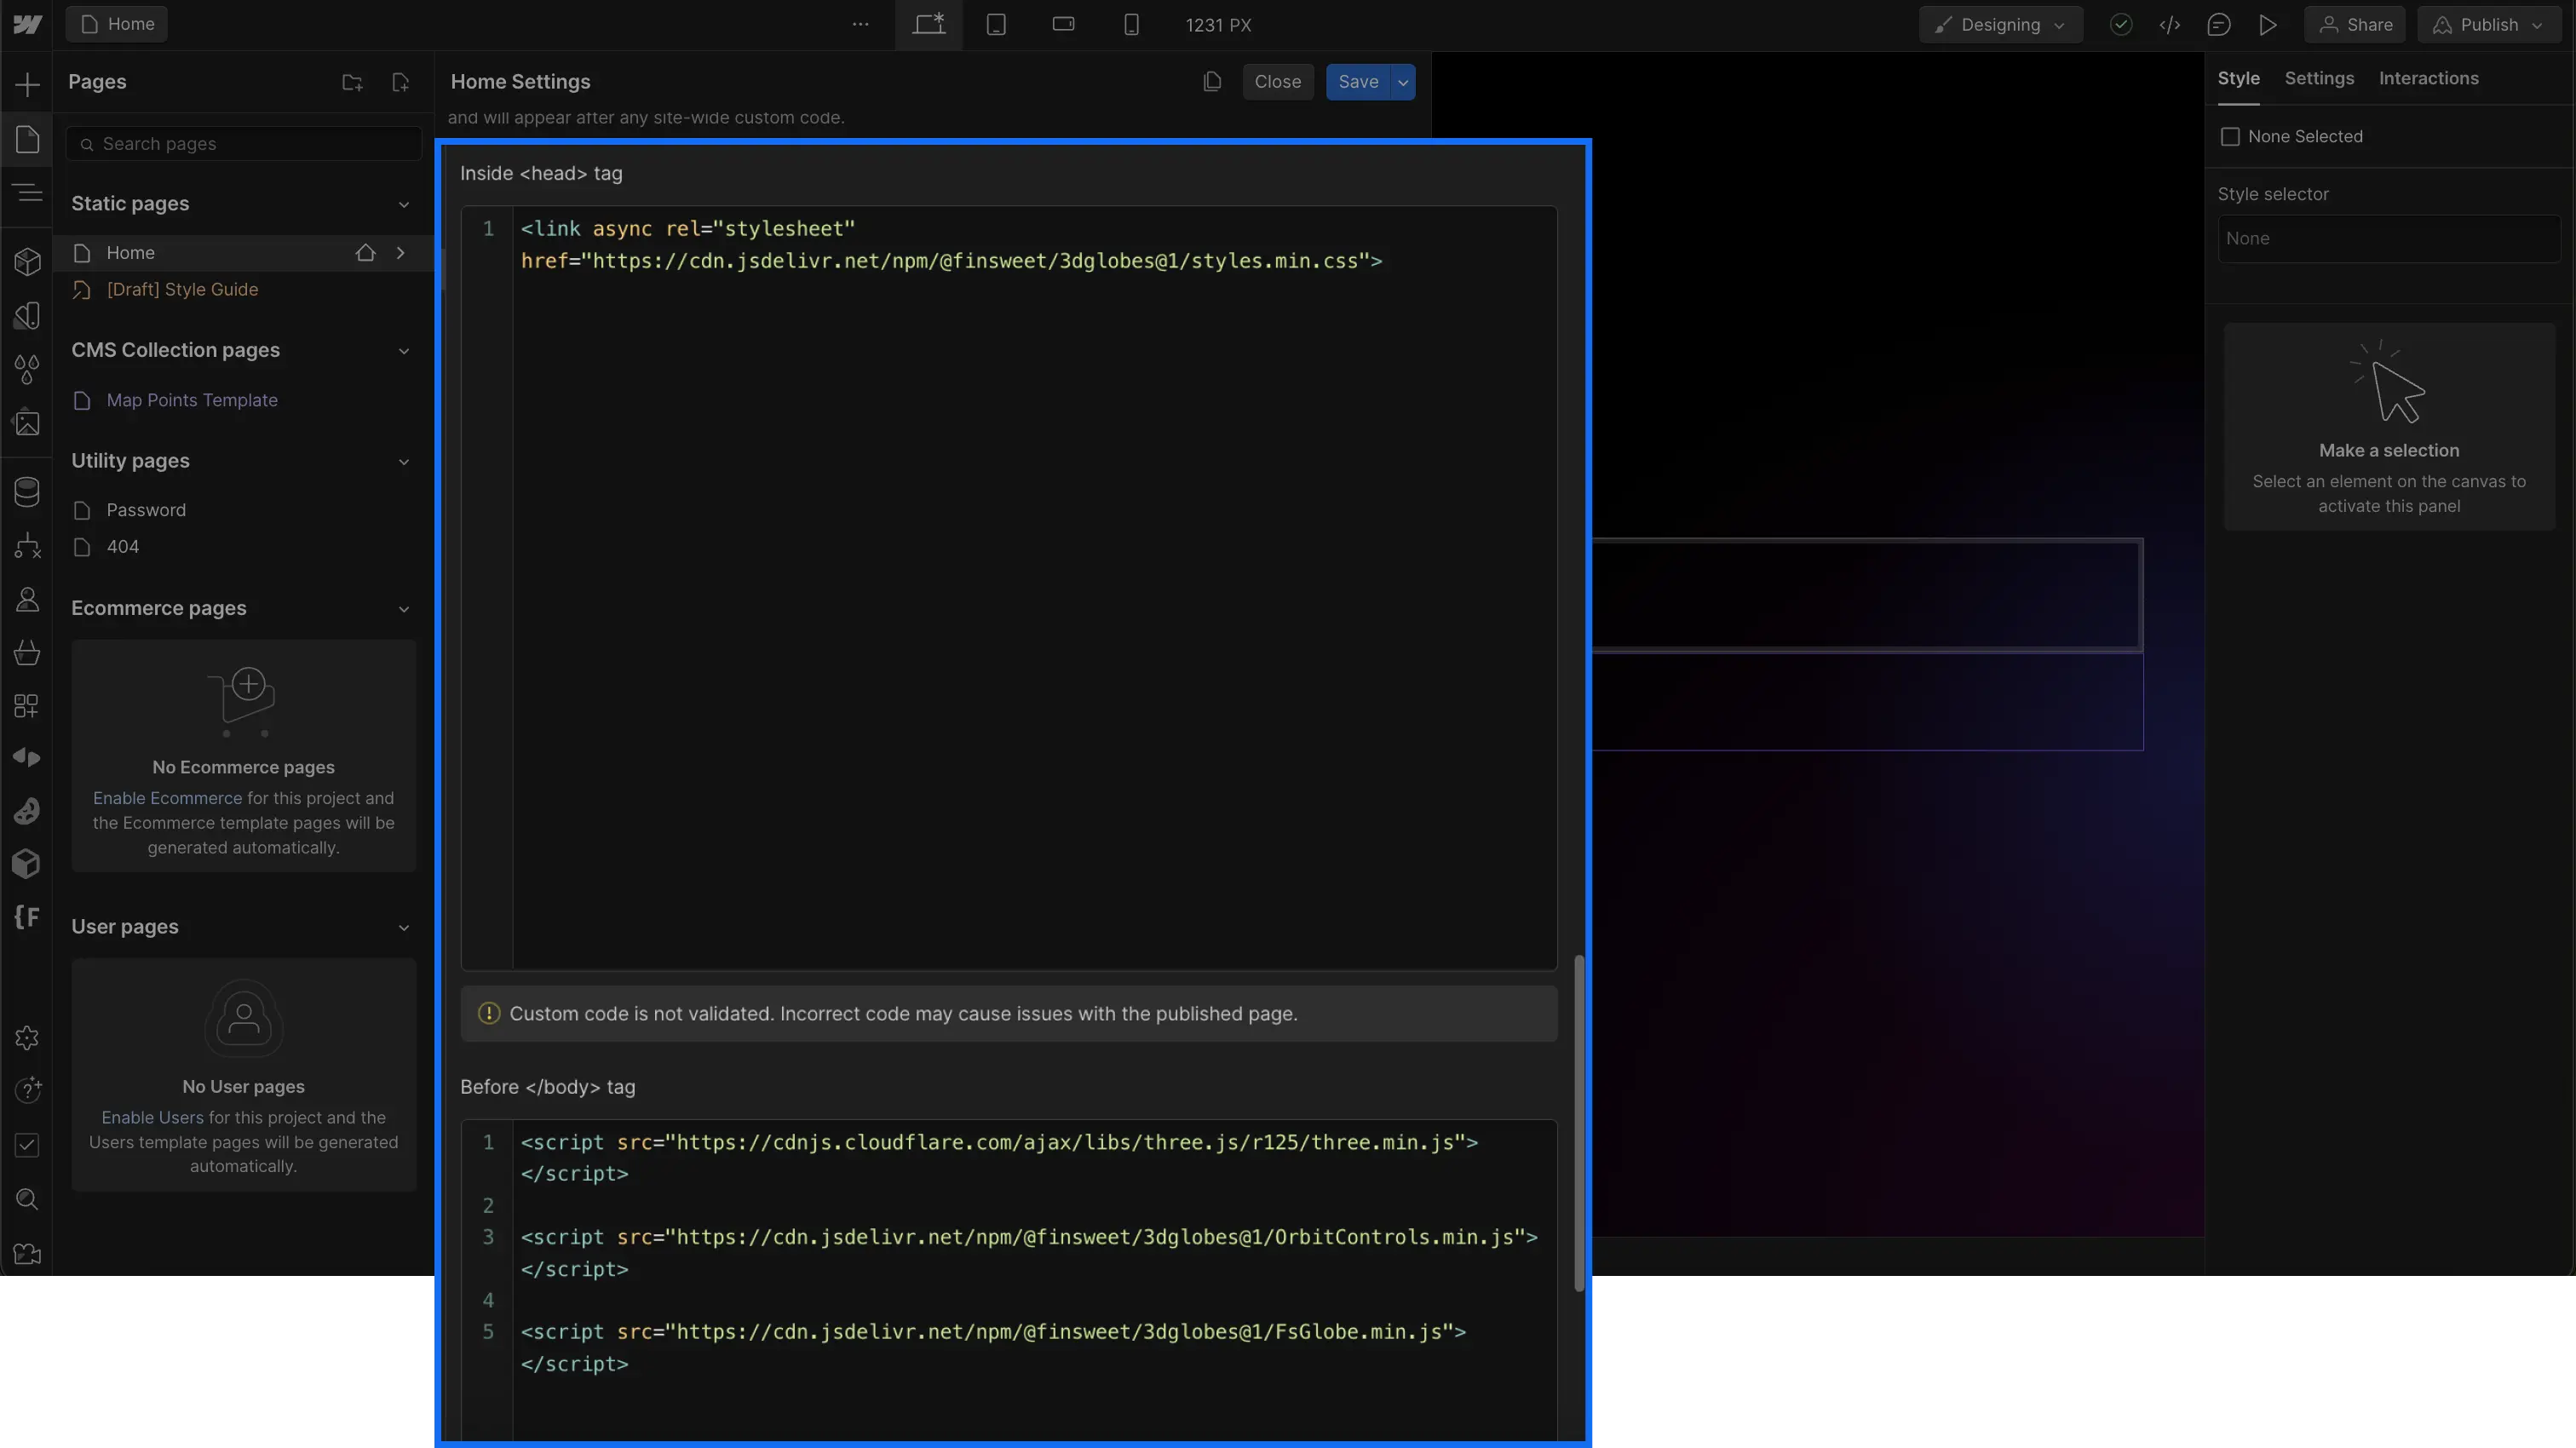The width and height of the screenshot is (2576, 1448).
Task: Select the Style tab
Action: click(2240, 76)
